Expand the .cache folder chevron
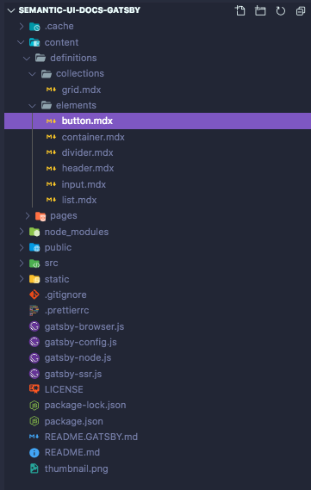This screenshot has height=490, width=311. [x=22, y=26]
